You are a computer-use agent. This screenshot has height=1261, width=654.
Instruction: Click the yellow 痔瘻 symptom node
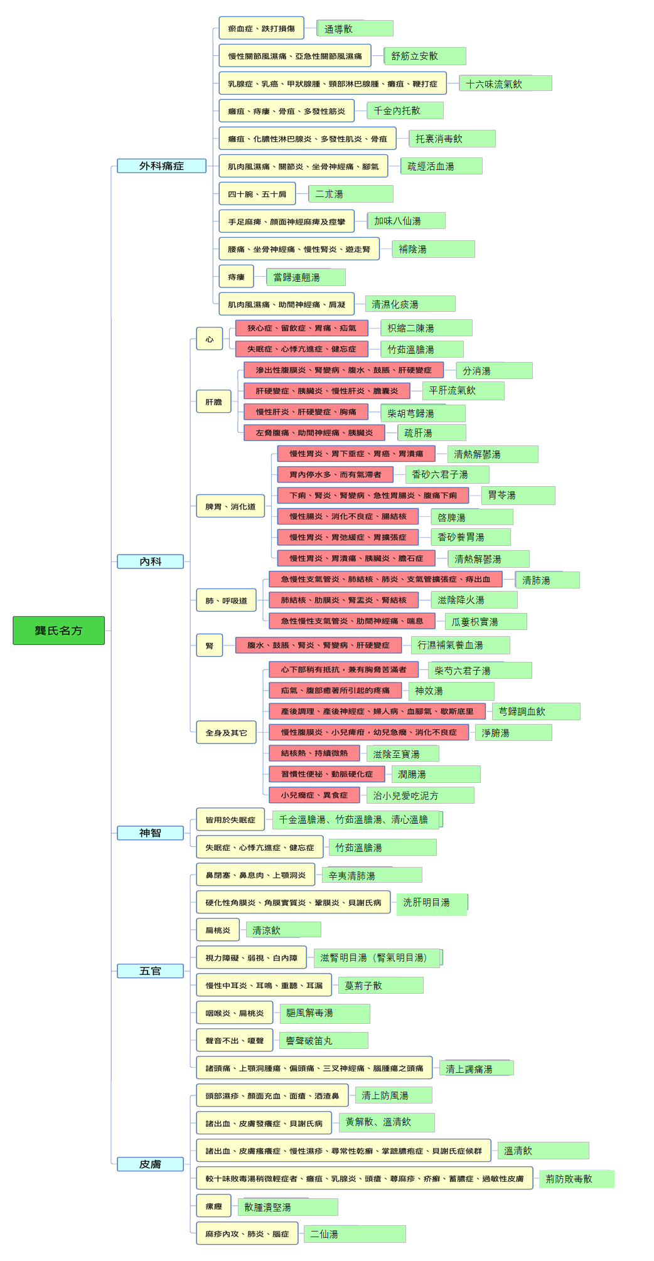tap(236, 277)
